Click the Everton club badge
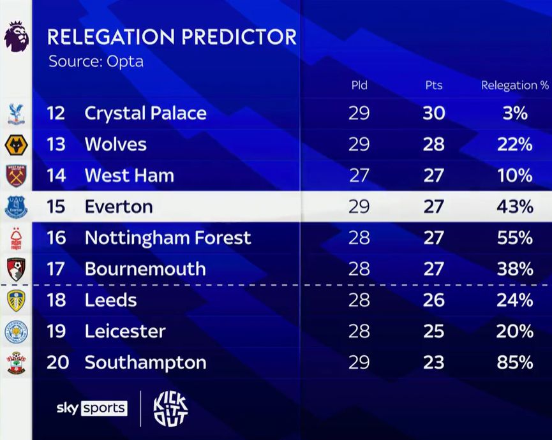Screen dimensions: 552x440 16,207
